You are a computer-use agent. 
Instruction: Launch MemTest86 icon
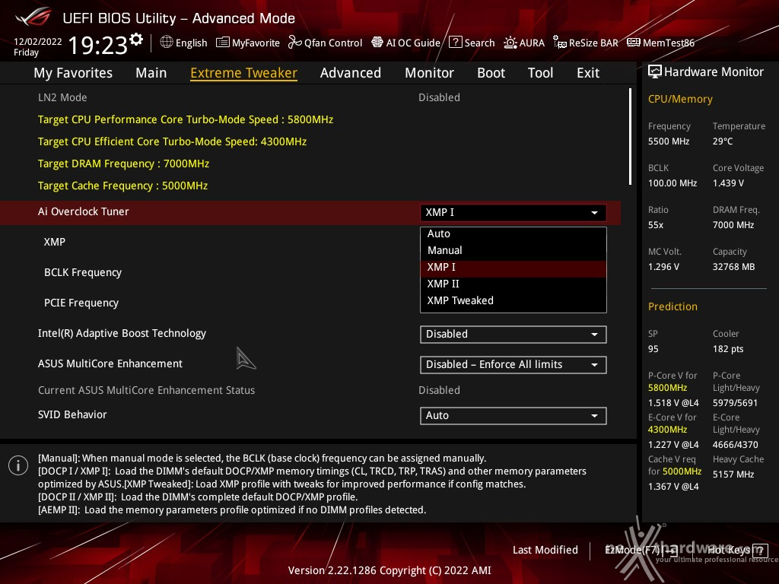click(634, 43)
